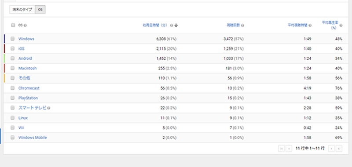Image resolution: width=352 pixels, height=167 pixels.
Task: Click sort arrow on 総再生時間 column
Action: click(x=176, y=25)
